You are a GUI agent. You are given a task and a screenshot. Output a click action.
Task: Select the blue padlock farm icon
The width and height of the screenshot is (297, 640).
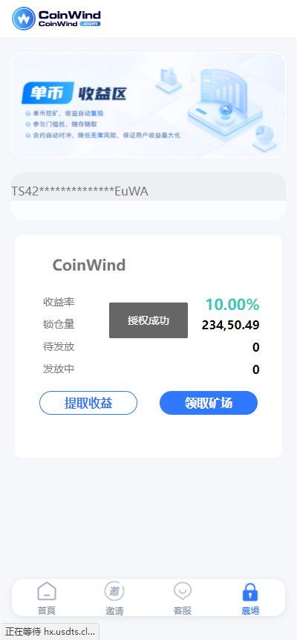point(250,592)
